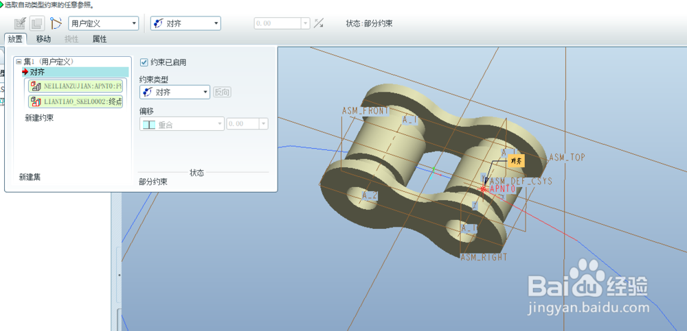Click the 反向 flip button
This screenshot has height=331, width=687.
click(222, 93)
